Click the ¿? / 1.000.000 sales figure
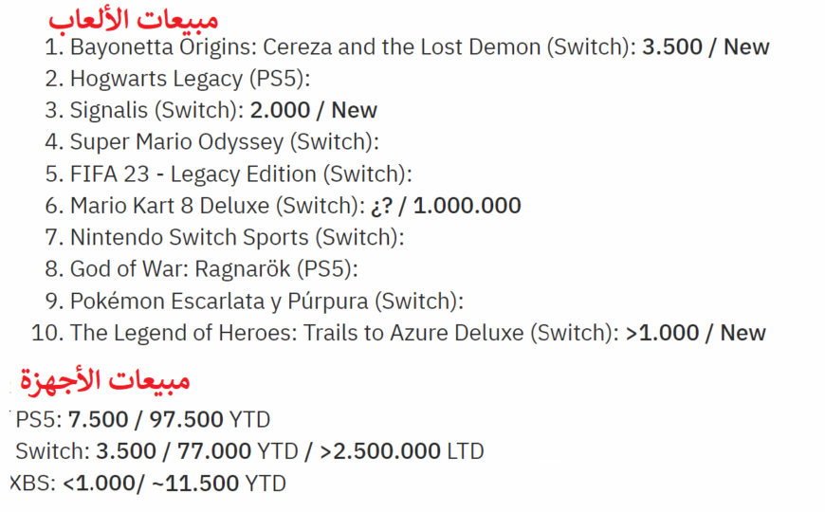The width and height of the screenshot is (825, 512). (x=446, y=206)
